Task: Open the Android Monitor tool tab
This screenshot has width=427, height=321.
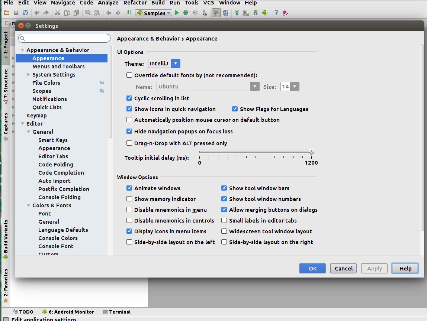Action: coord(68,312)
